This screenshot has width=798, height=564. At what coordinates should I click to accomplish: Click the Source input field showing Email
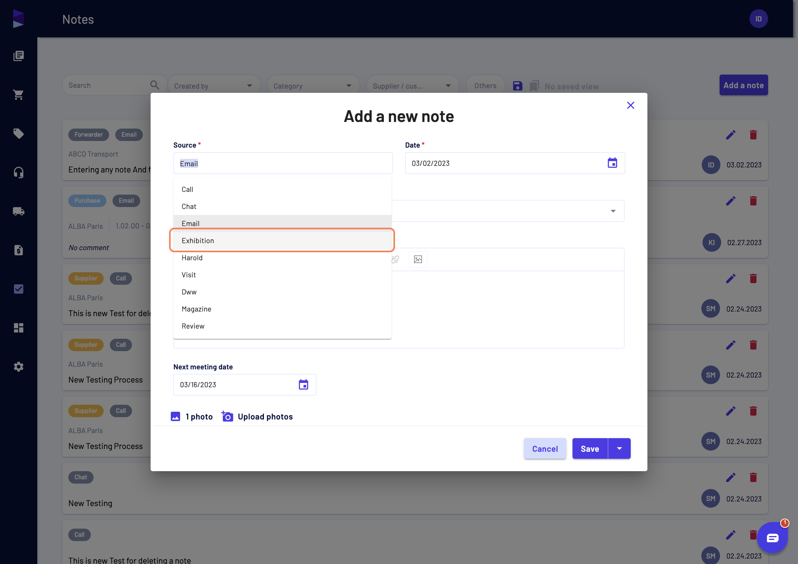click(283, 164)
